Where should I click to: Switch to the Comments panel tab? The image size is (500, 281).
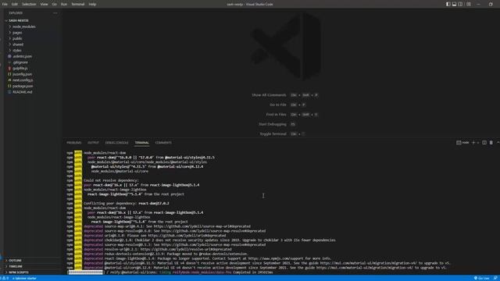tap(163, 143)
